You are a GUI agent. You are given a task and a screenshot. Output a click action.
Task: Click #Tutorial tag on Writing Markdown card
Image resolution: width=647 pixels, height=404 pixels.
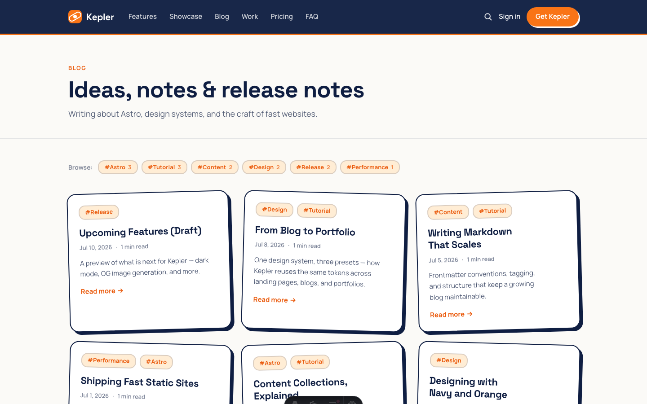click(x=492, y=211)
